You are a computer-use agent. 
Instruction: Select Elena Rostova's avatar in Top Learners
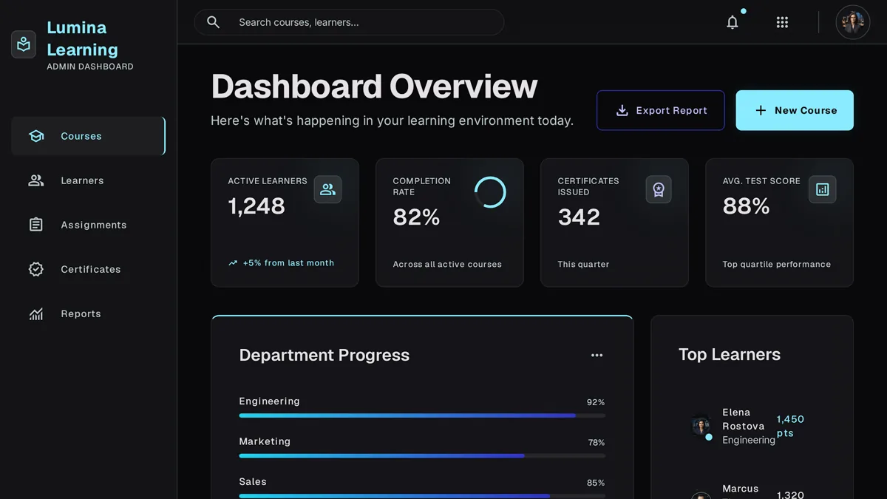tap(701, 426)
